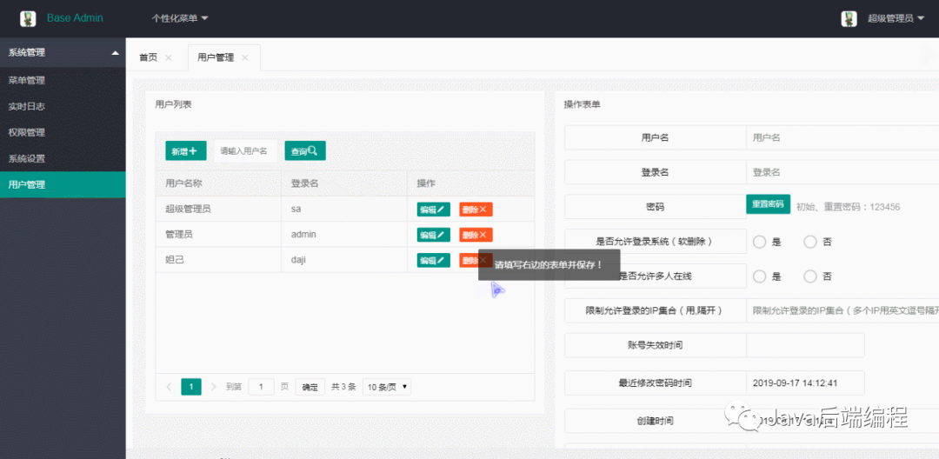This screenshot has width=939, height=459.
Task: Click the 新增 add user button
Action: (186, 150)
